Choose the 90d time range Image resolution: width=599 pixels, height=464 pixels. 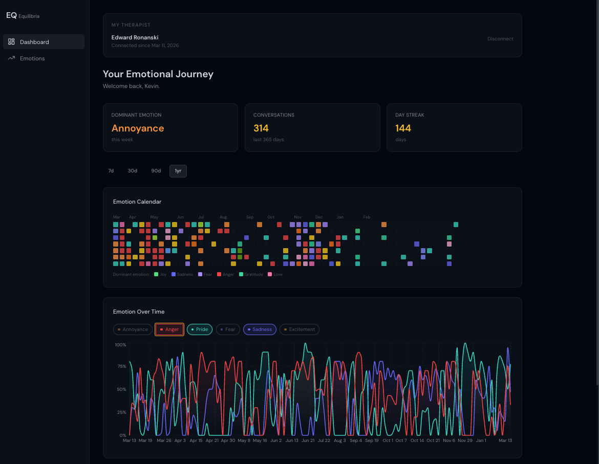tap(156, 171)
